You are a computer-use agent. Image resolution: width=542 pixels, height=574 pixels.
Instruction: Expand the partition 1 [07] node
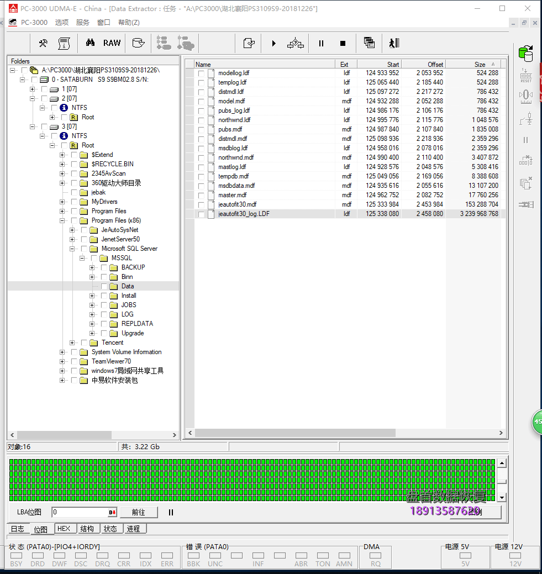(32, 89)
